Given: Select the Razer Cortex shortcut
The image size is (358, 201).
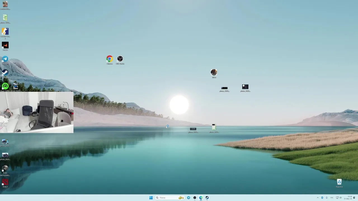Looking at the screenshot, I should 5,87.
